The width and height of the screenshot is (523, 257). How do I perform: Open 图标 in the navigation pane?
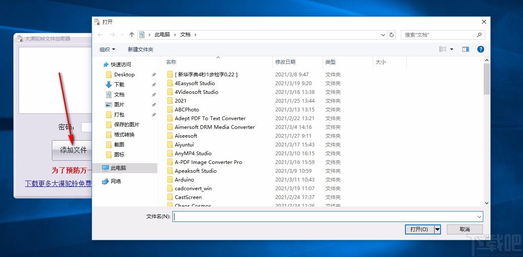[119, 154]
